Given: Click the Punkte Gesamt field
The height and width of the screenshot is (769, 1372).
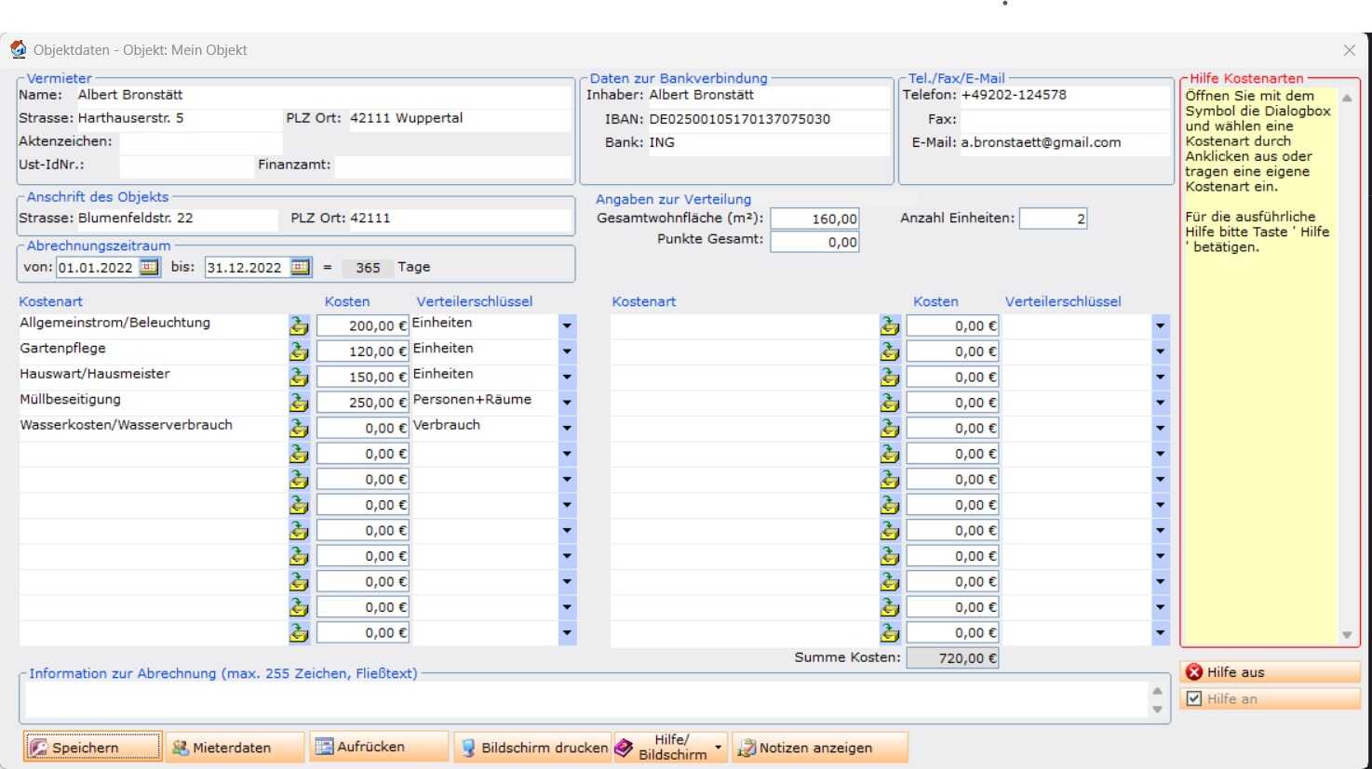Looking at the screenshot, I should 814,242.
